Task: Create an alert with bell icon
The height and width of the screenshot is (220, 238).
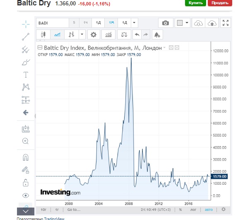Action: pos(157,35)
